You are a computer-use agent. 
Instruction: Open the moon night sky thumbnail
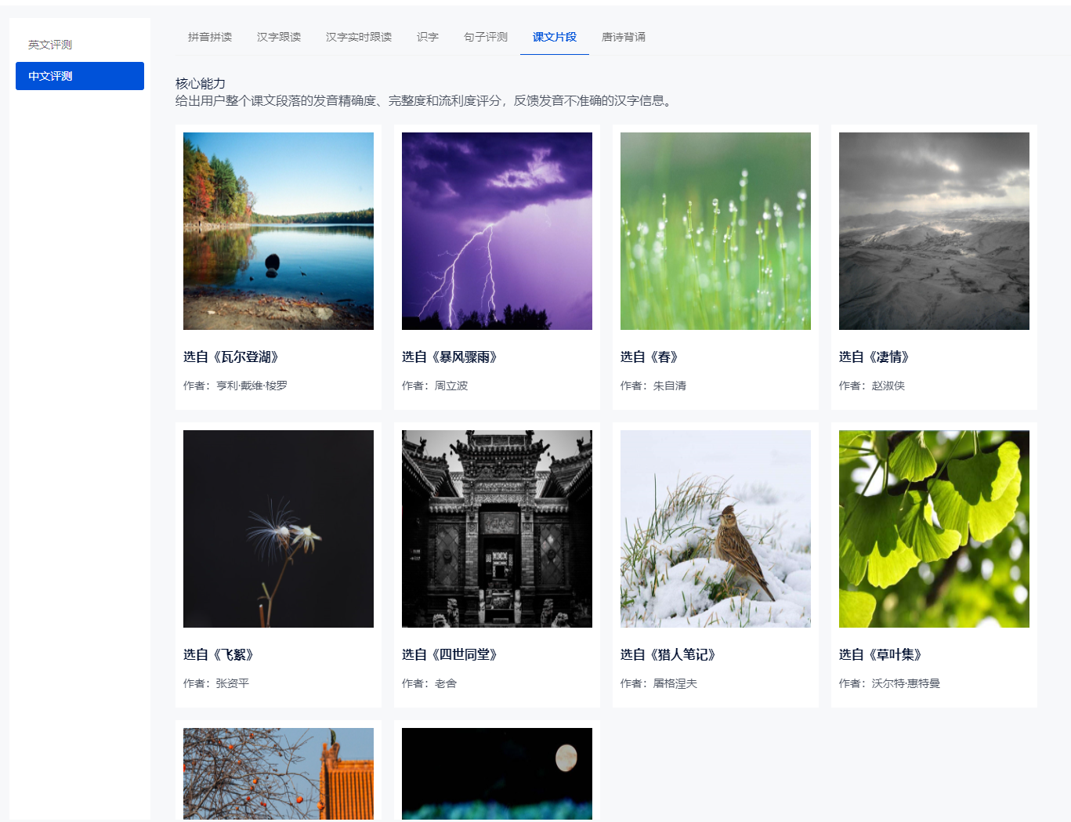(x=497, y=773)
